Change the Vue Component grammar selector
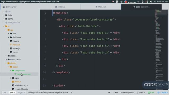Screen dimensions: 169x95 click(127, 92)
